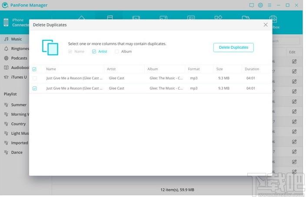Select Podcasts in the sidebar
306x197 pixels.
click(x=15, y=58)
